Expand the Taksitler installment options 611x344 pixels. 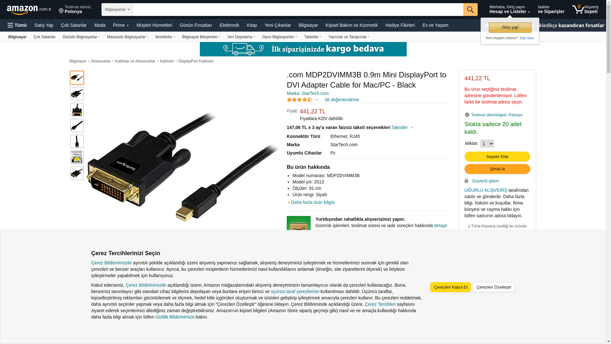coord(402,127)
